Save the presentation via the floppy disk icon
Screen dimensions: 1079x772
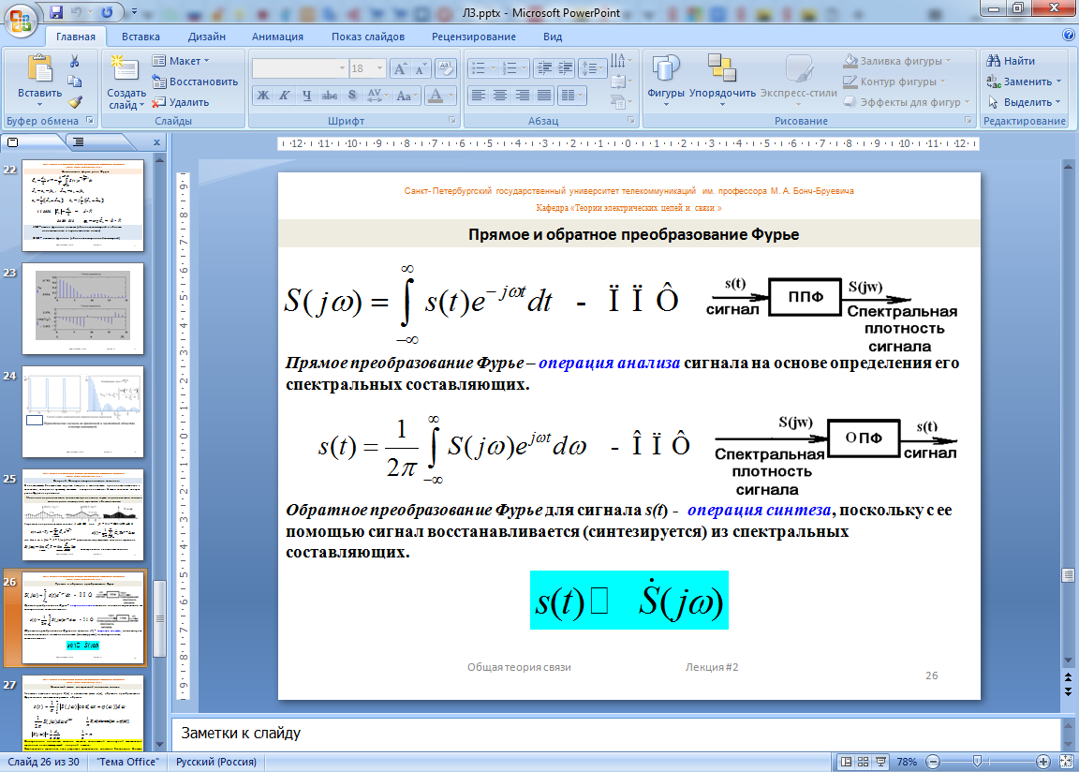(56, 12)
